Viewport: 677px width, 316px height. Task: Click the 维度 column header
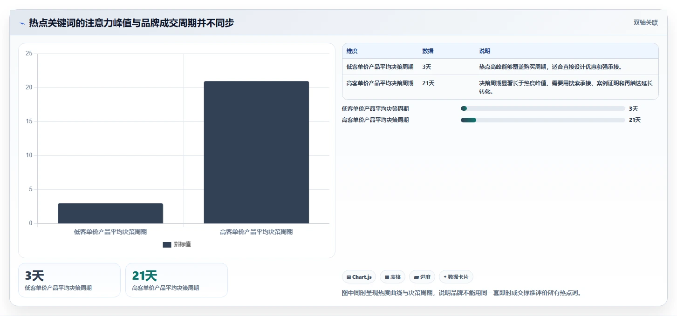(352, 51)
